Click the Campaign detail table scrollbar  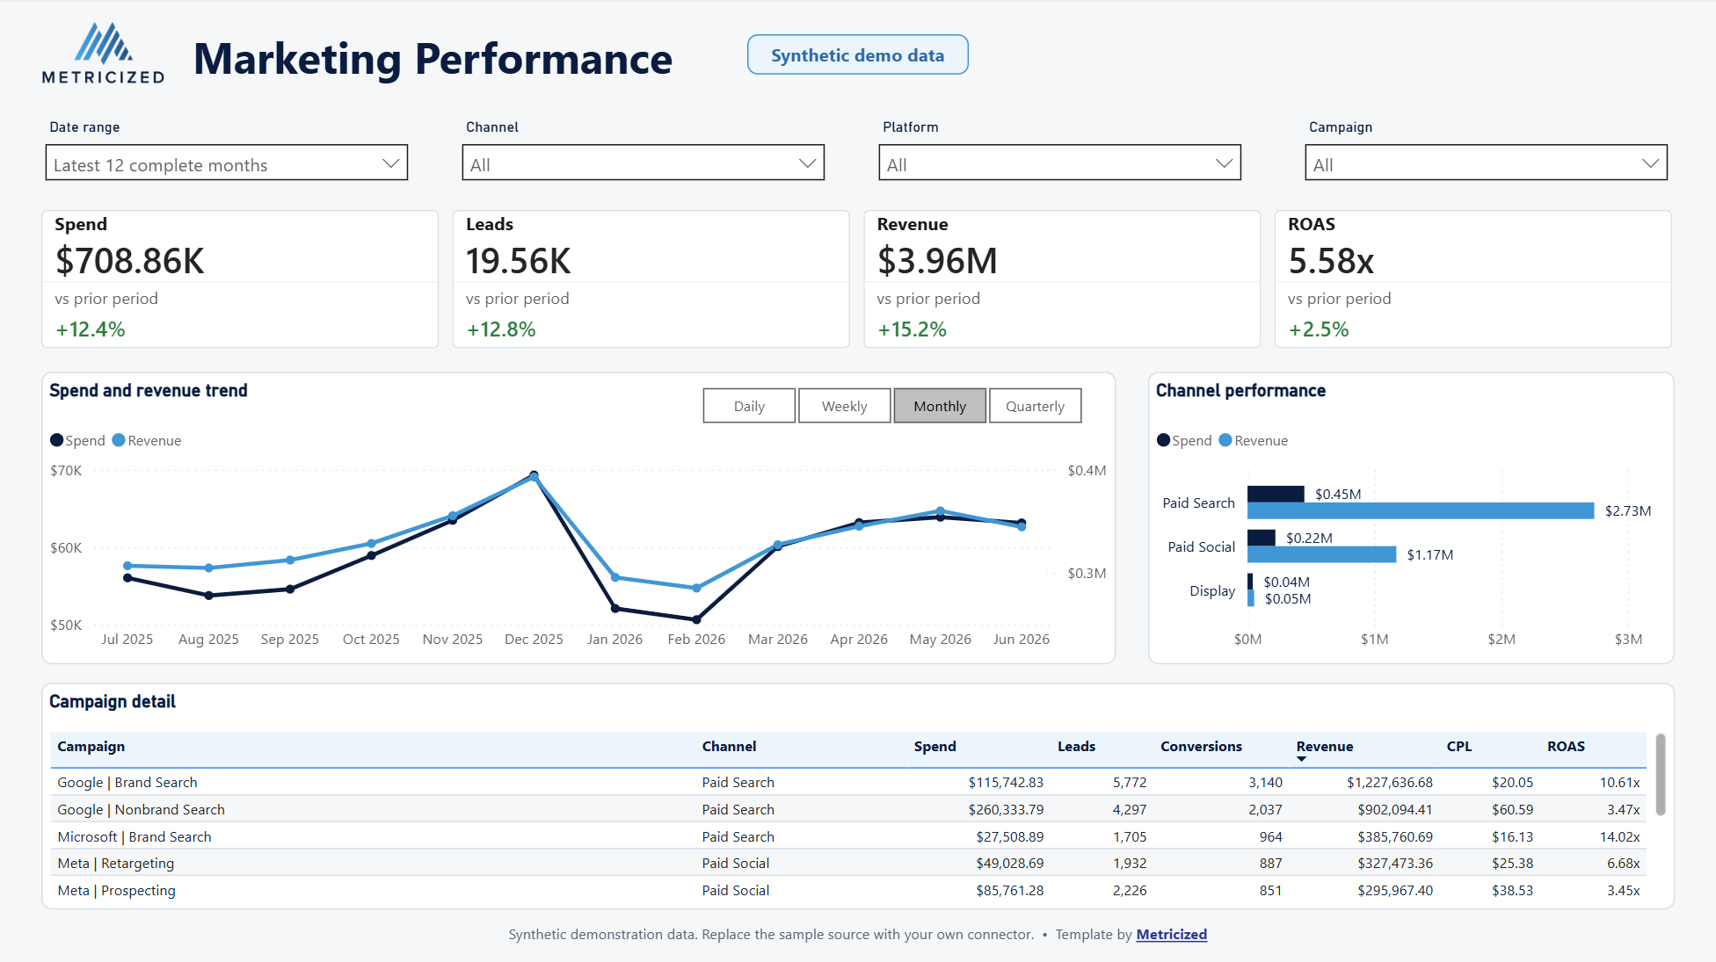click(x=1660, y=775)
